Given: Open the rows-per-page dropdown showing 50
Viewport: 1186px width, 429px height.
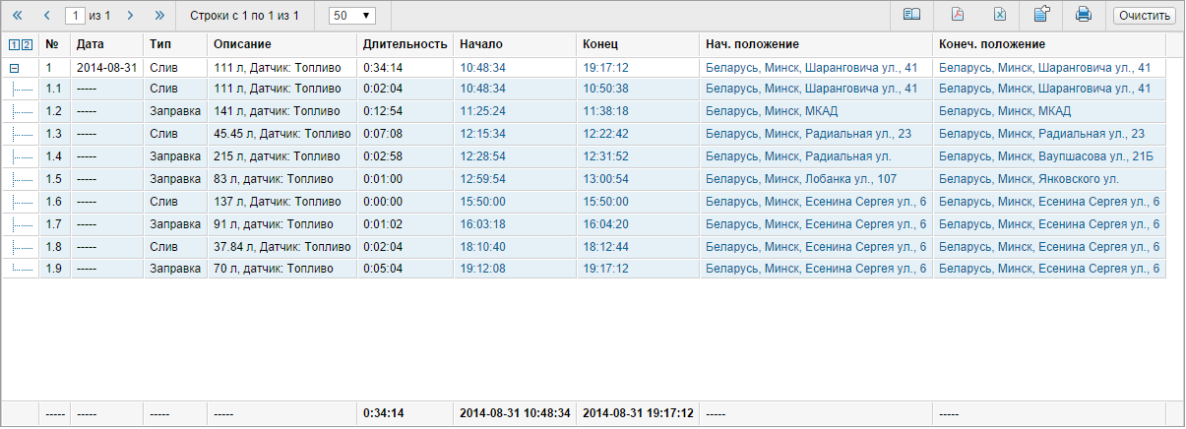Looking at the screenshot, I should [x=351, y=16].
